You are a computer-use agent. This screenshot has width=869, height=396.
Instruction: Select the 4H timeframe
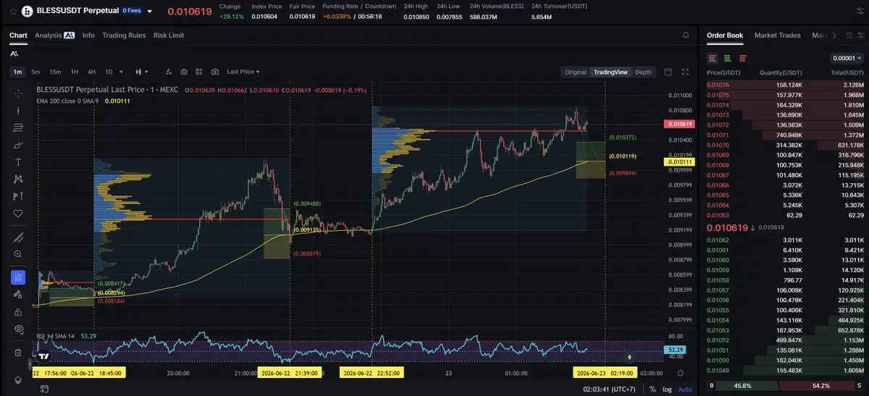91,72
